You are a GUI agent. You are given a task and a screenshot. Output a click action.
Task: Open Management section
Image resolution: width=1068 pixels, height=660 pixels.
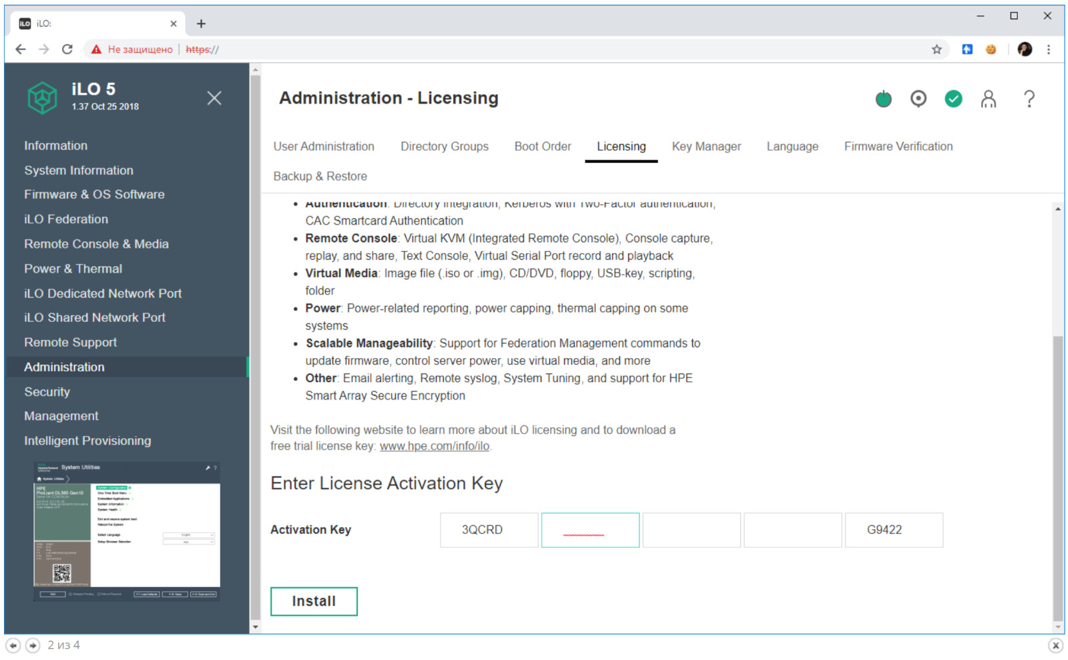61,416
